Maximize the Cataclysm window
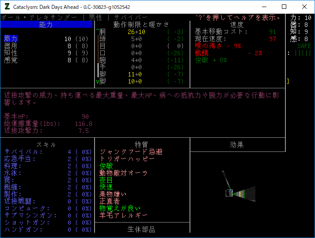This screenshot has height=238, width=315. click(284, 7)
